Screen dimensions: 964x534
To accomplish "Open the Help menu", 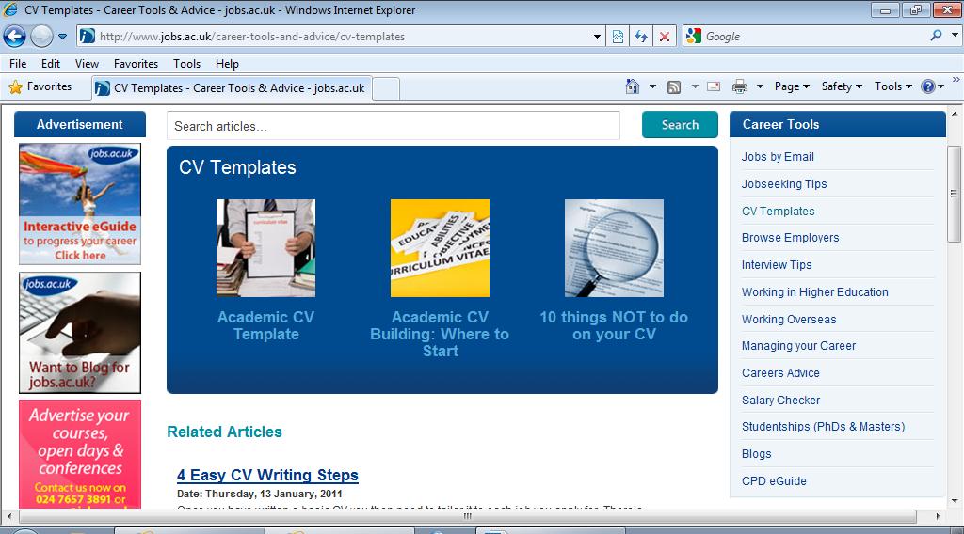I will point(227,64).
